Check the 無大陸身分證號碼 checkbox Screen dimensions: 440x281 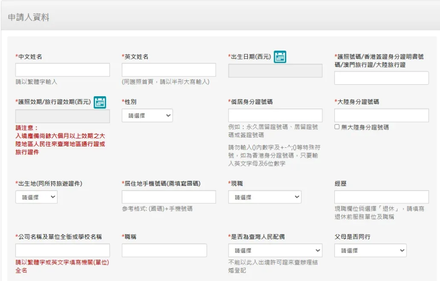tap(337, 127)
